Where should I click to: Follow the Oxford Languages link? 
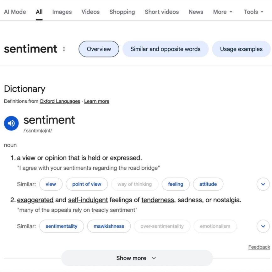coord(60,101)
